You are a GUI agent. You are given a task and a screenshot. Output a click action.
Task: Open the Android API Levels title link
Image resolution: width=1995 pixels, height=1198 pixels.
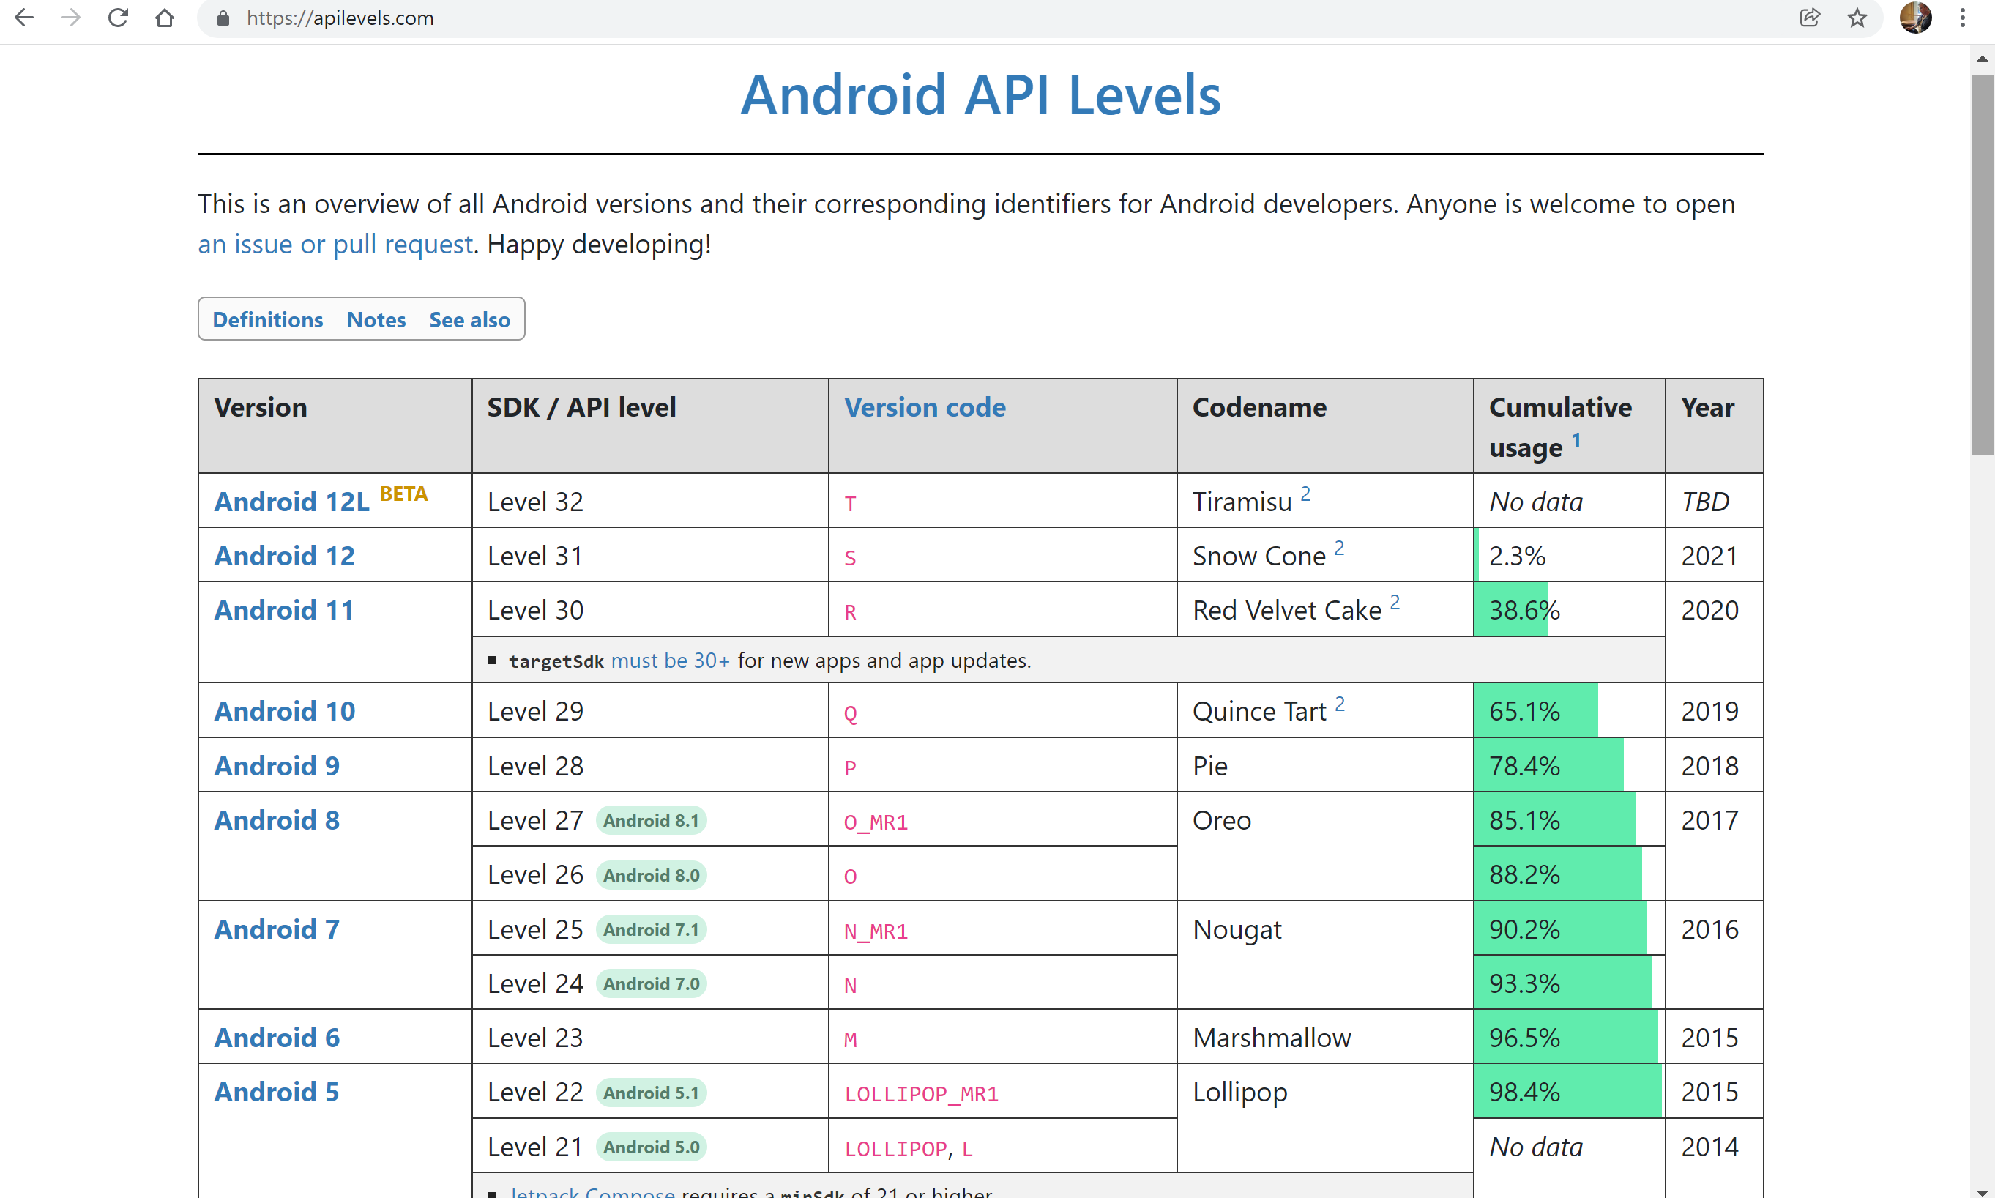point(980,94)
